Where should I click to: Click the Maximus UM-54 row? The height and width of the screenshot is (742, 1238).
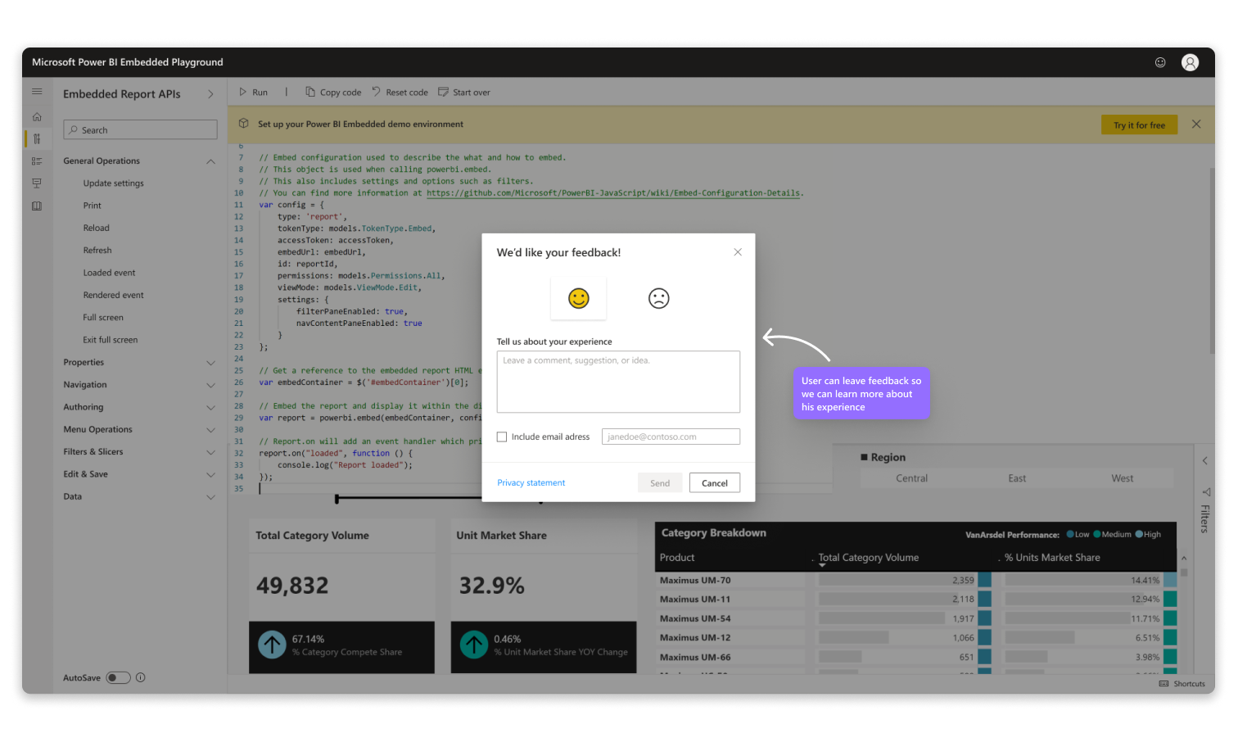tap(917, 618)
